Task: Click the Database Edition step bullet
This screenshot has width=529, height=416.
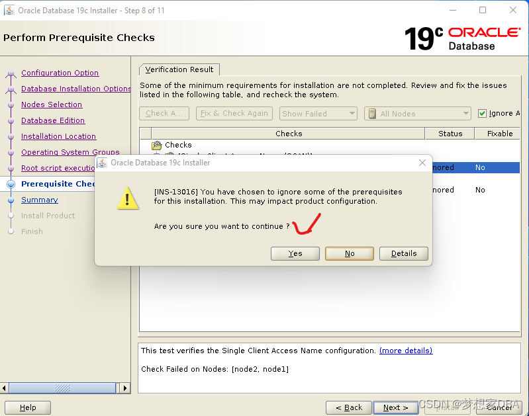Action: click(x=11, y=120)
